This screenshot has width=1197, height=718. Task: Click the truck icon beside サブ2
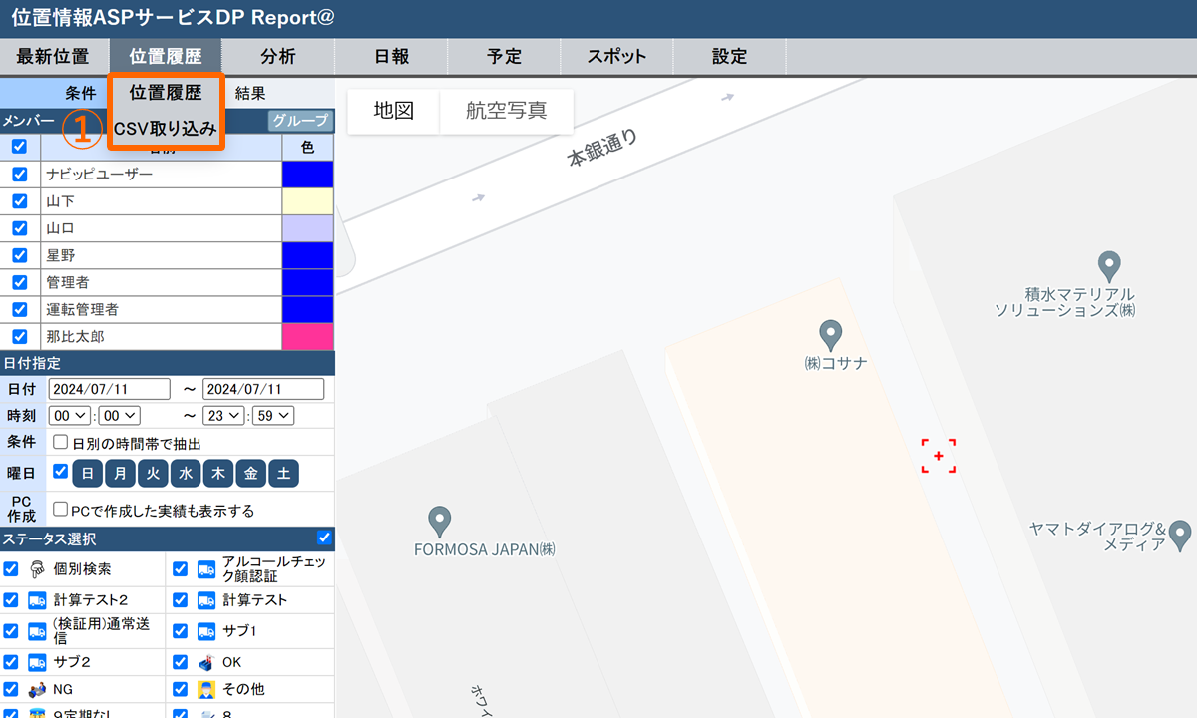37,662
